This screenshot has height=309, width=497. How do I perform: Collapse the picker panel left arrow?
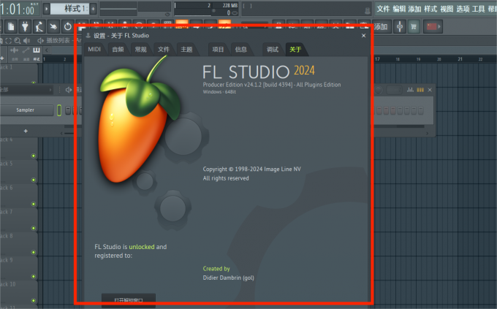coord(47,50)
